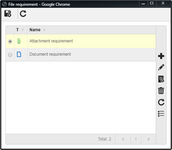Sort by the T column arrows
The width and height of the screenshot is (172, 150).
pos(23,30)
